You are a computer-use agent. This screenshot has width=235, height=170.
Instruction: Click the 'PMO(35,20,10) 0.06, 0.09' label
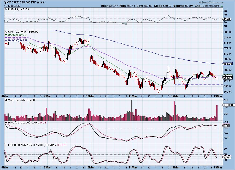(x=27, y=123)
